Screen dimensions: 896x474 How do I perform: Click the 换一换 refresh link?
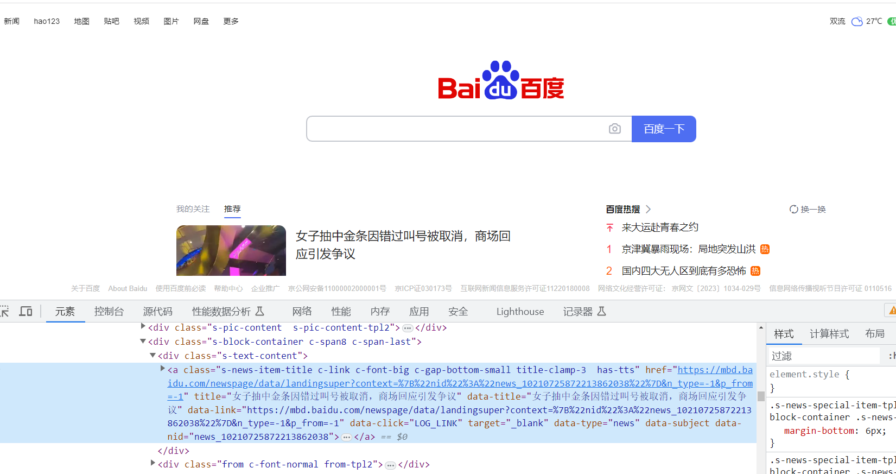[813, 210]
